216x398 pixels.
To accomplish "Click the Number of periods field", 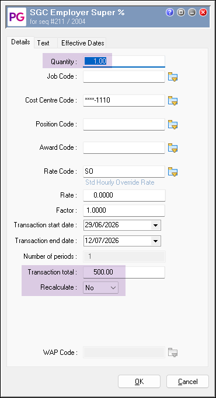I will [x=124, y=256].
